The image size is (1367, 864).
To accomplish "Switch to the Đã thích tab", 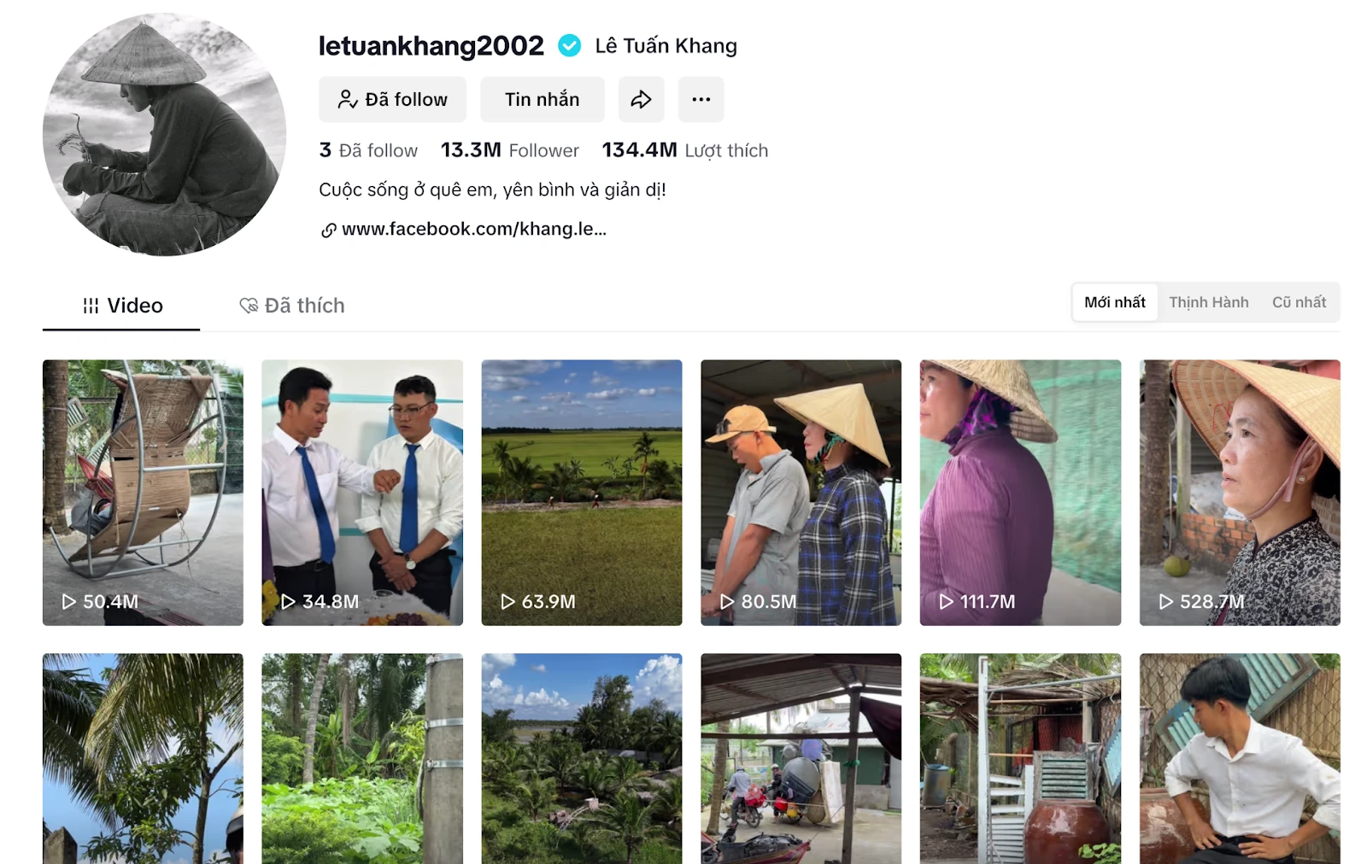I will pyautogui.click(x=291, y=306).
